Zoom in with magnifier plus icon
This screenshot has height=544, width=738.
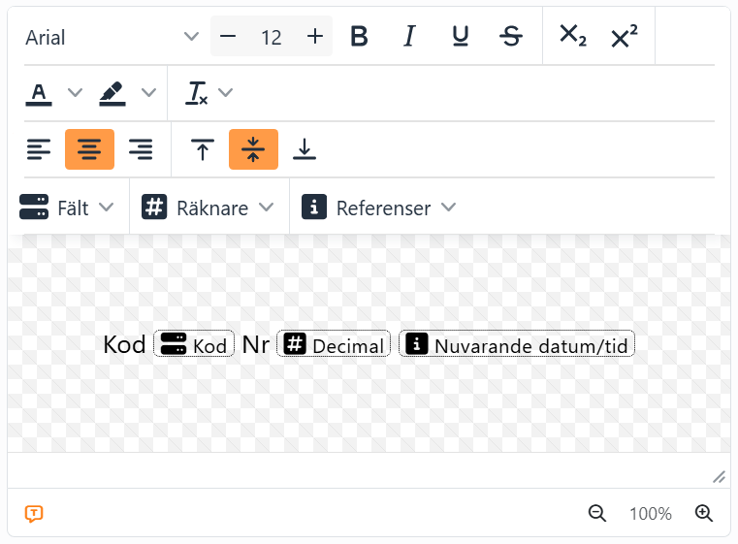pyautogui.click(x=704, y=513)
